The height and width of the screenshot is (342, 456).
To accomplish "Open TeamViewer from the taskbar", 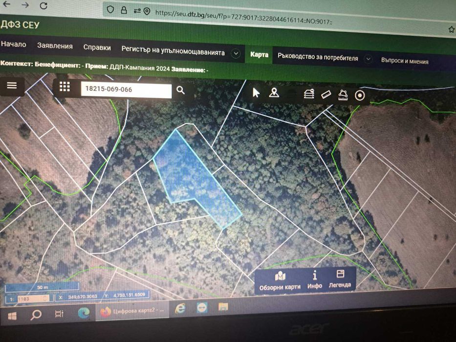I will 202,308.
